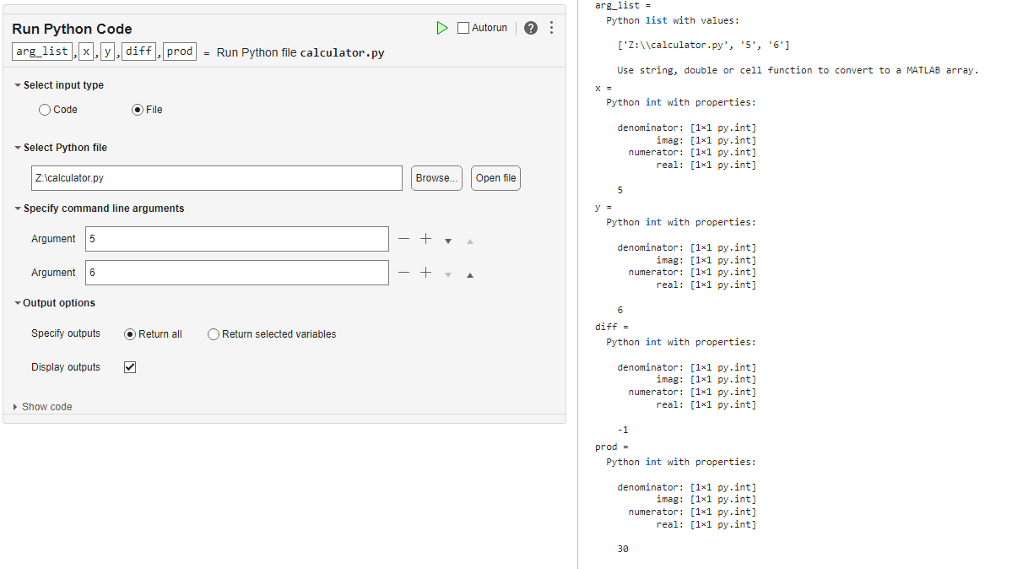This screenshot has width=1012, height=569.
Task: Uncheck the Display outputs checkbox
Action: pyautogui.click(x=130, y=367)
